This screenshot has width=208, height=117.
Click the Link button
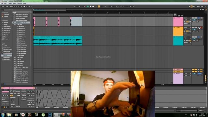point(3,6)
